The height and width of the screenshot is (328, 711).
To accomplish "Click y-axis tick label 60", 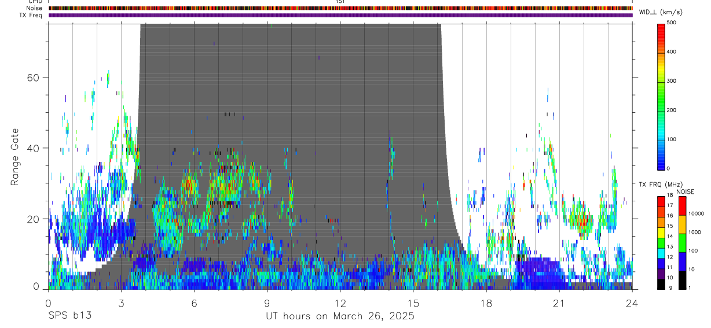I will pos(34,78).
